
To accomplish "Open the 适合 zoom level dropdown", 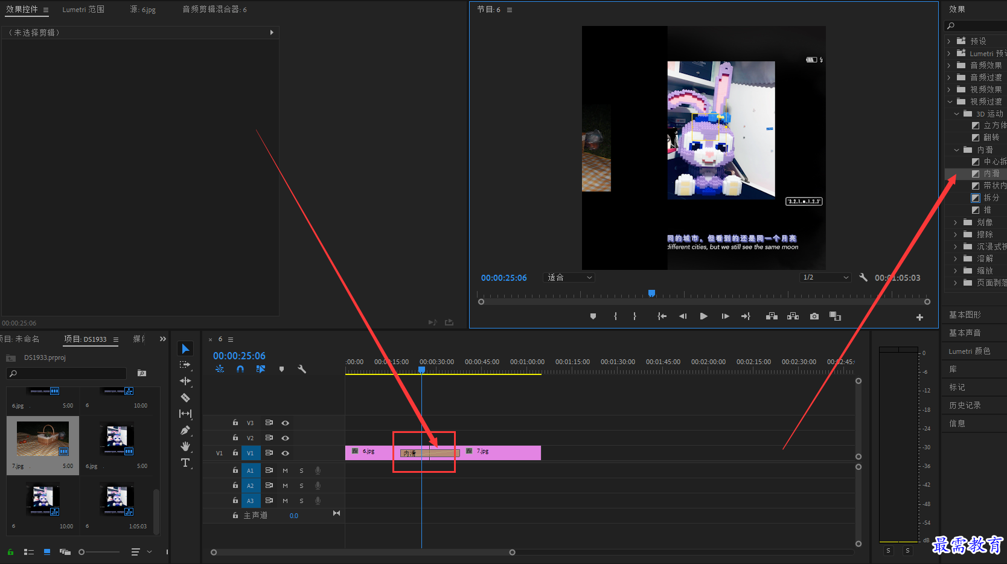I will pos(569,277).
